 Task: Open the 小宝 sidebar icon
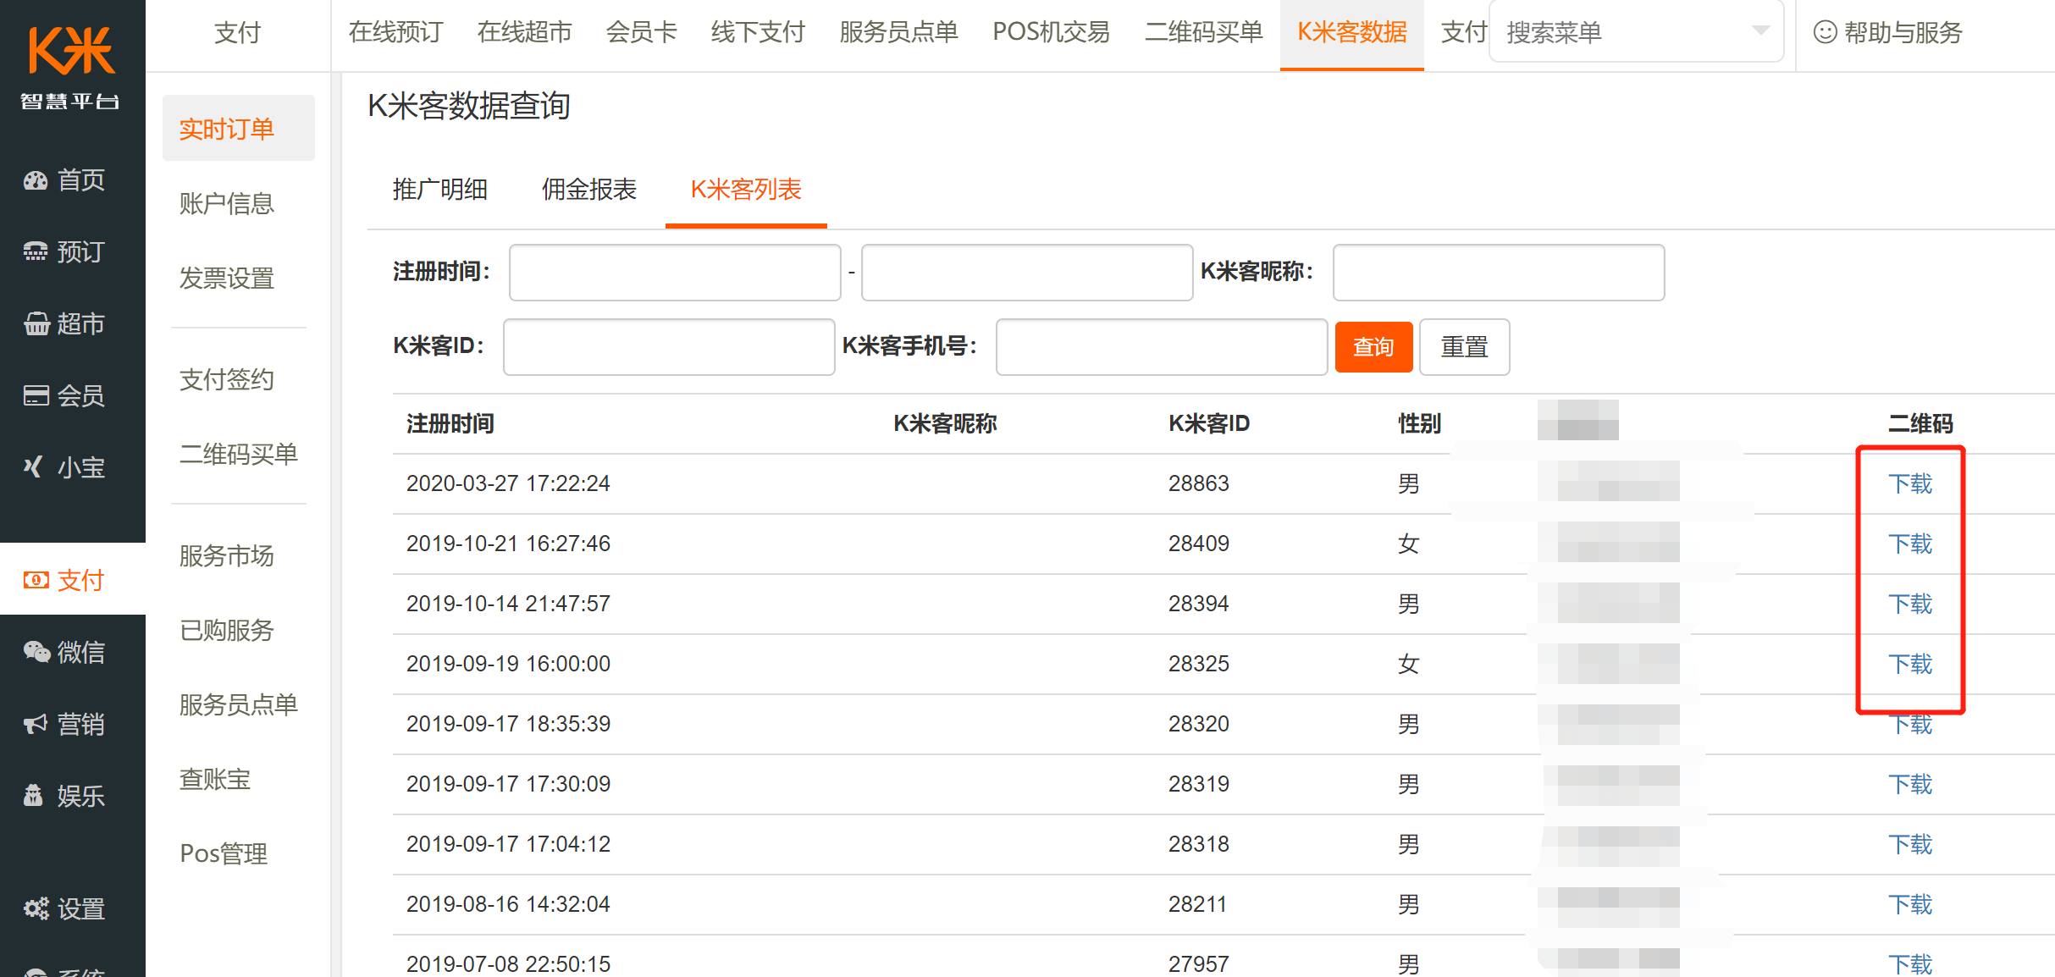pos(33,467)
